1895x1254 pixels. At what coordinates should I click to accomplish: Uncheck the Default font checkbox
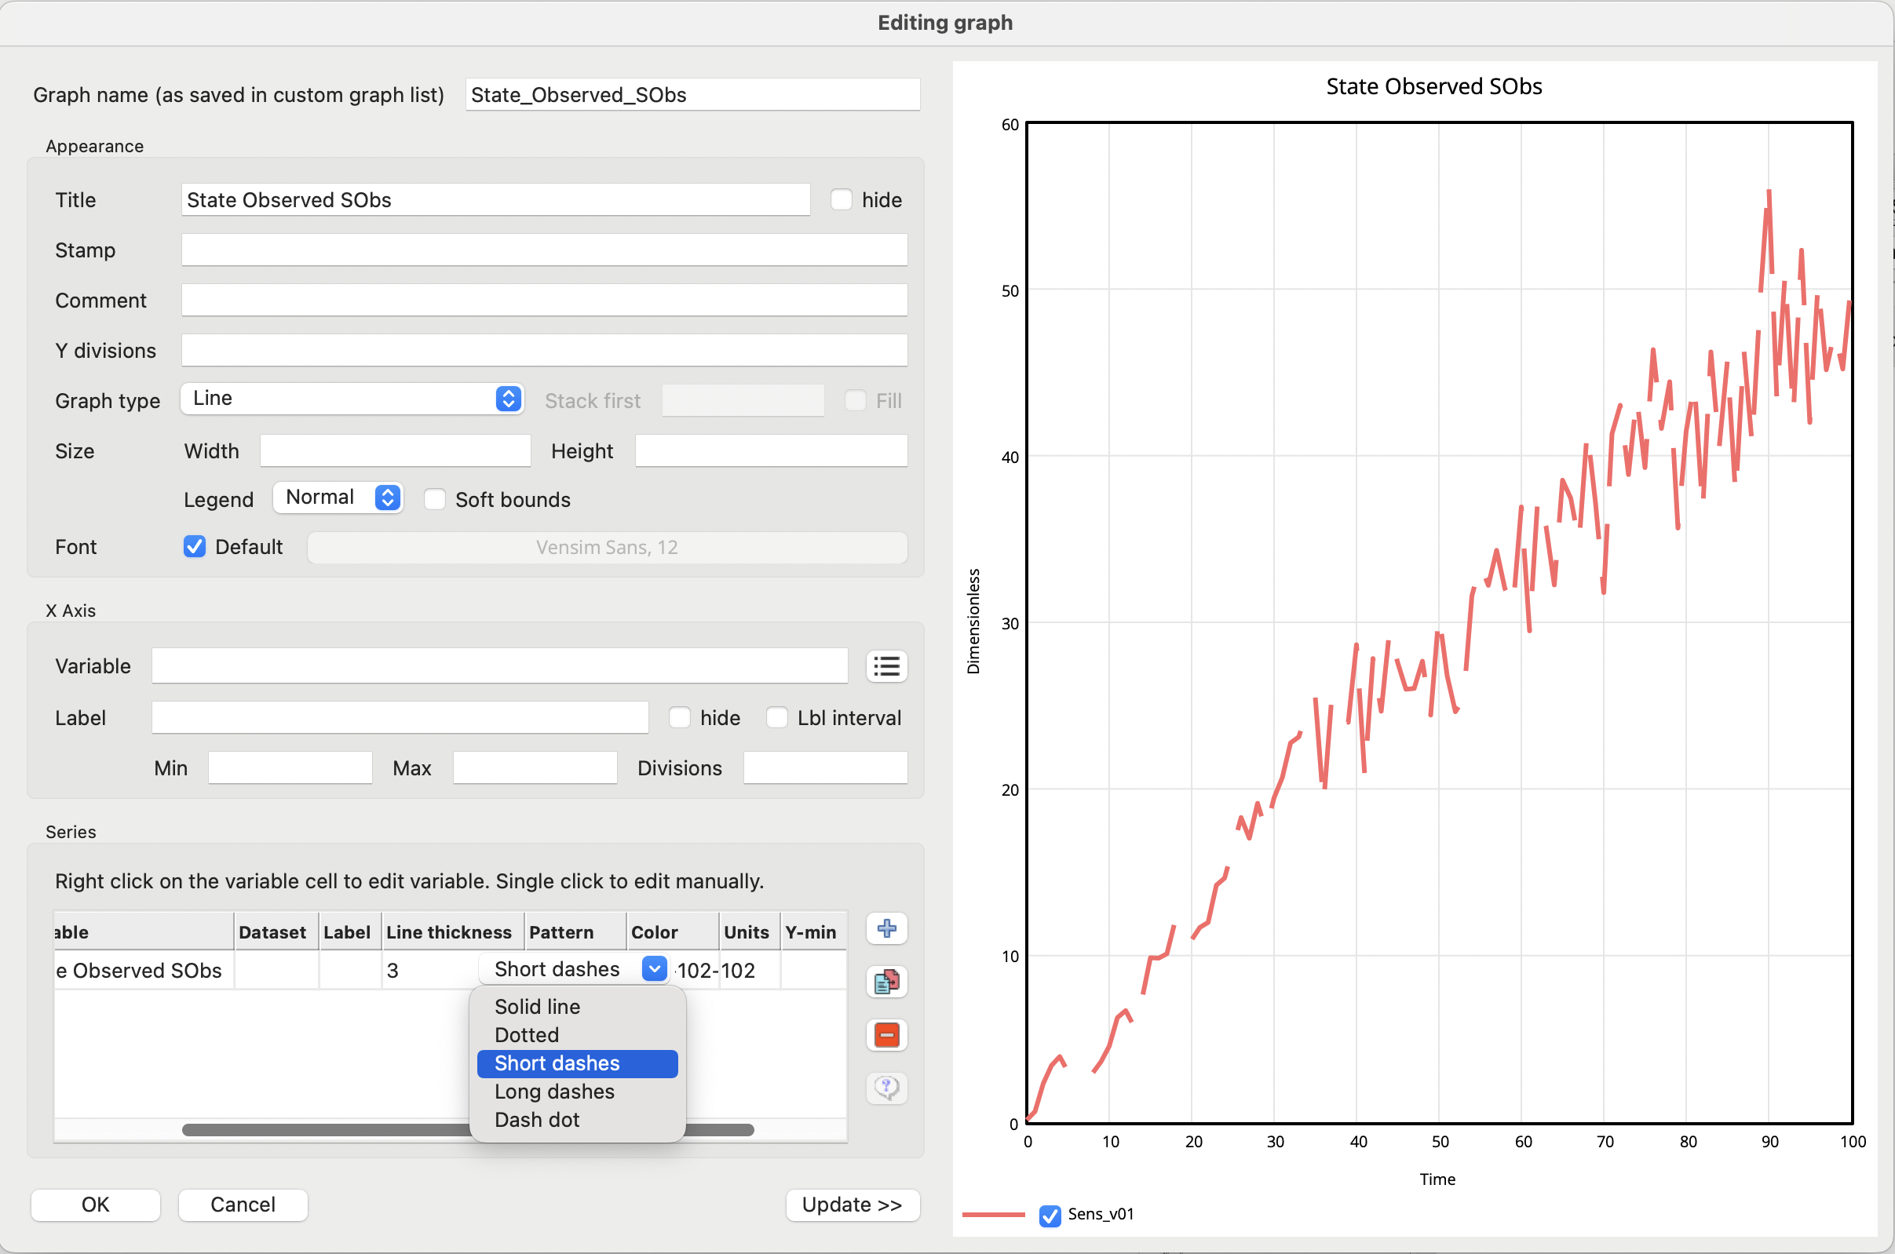[195, 546]
